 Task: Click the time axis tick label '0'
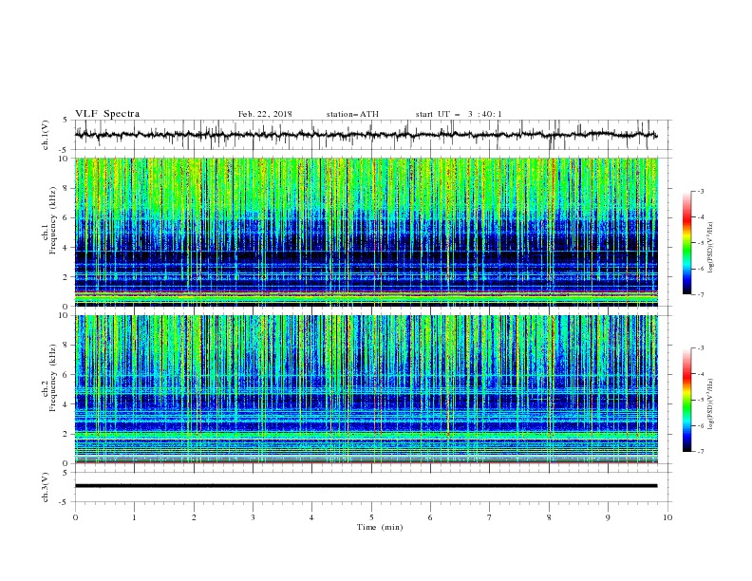point(75,517)
